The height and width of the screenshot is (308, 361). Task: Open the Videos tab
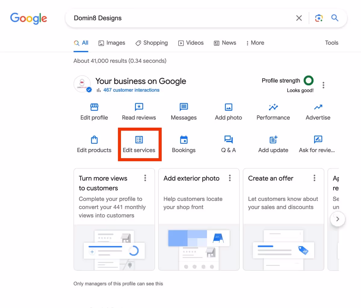191,43
